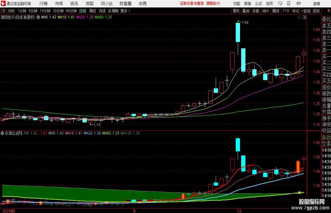Open the mail envelope icon
This screenshot has width=331, height=213.
click(298, 3)
